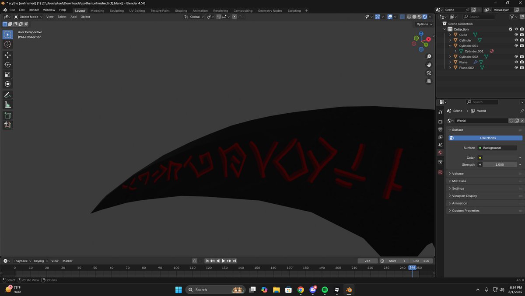This screenshot has height=296, width=525.
Task: Open the viewport Options button
Action: [x=424, y=24]
